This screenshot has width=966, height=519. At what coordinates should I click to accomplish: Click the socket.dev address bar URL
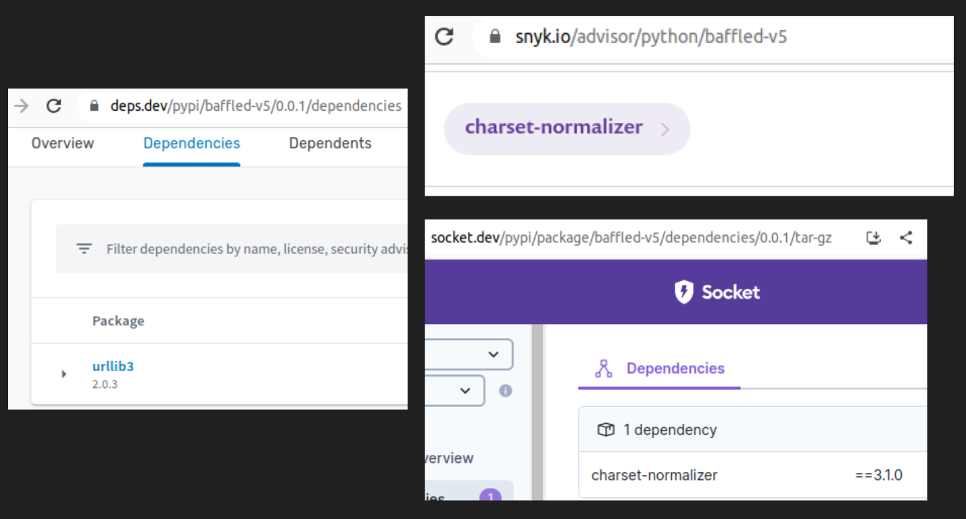[631, 238]
